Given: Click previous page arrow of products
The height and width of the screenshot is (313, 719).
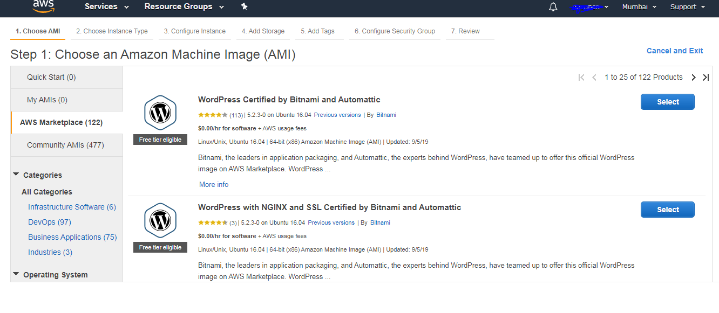Looking at the screenshot, I should click(x=594, y=78).
